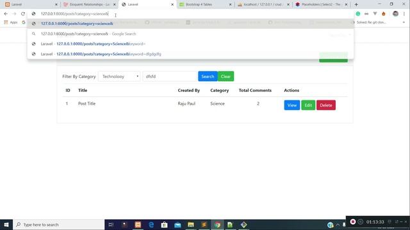Viewport: 410px width, 230px height.
Task: Open the Git diamond app on taskbar
Action: [243, 224]
